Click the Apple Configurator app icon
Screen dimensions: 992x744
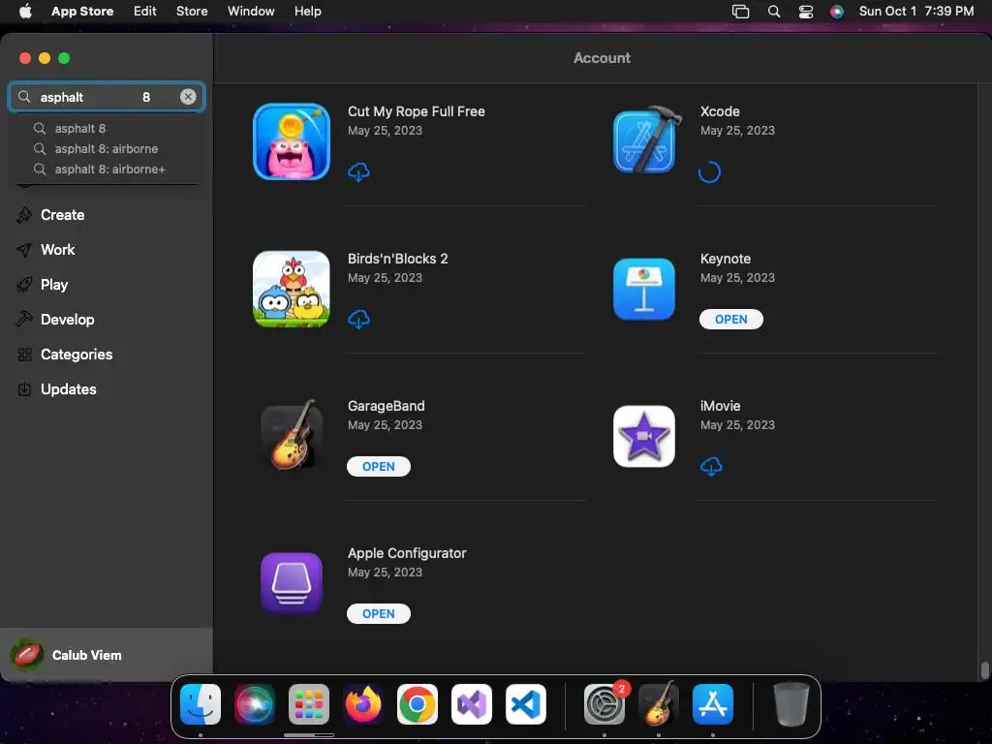point(292,583)
